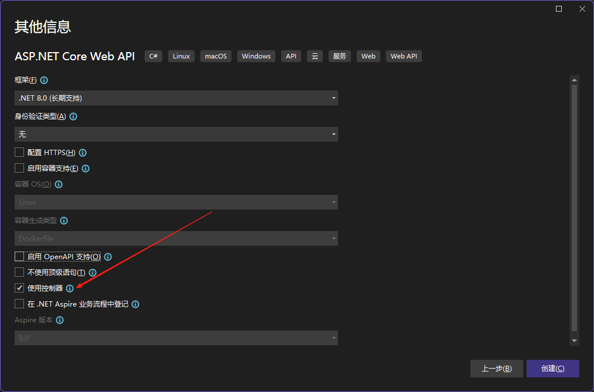Toggle 启用 OpenAPI 支持(O) checkbox
594x392 pixels.
point(19,256)
